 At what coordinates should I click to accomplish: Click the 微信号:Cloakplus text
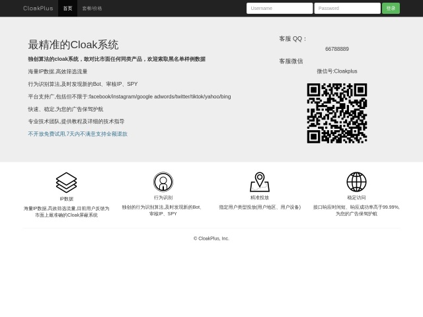tap(337, 71)
